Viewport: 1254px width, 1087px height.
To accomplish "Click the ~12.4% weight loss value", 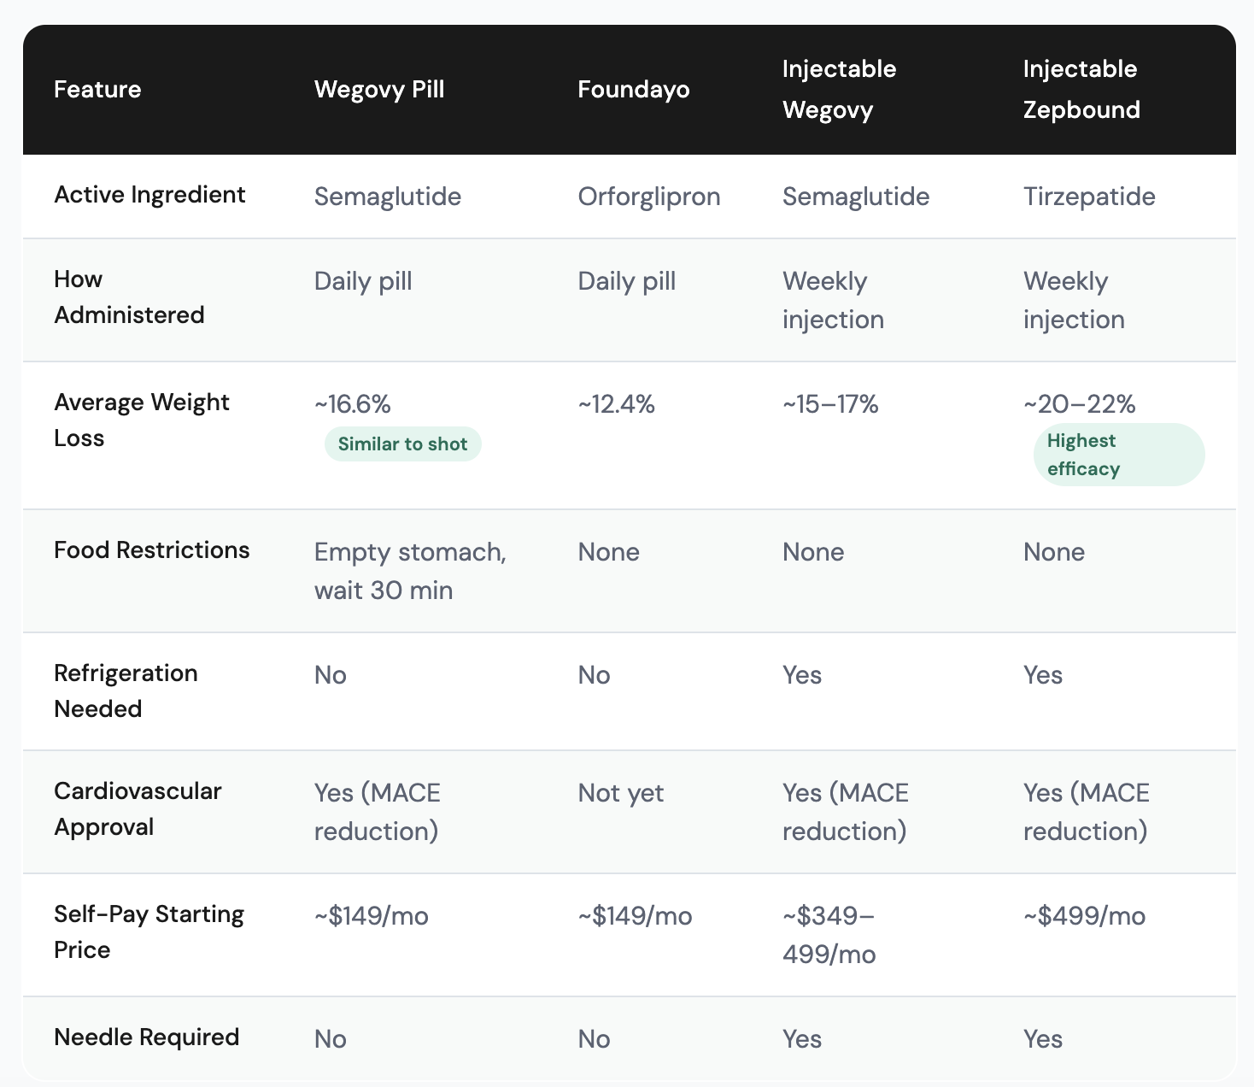I will 616,403.
